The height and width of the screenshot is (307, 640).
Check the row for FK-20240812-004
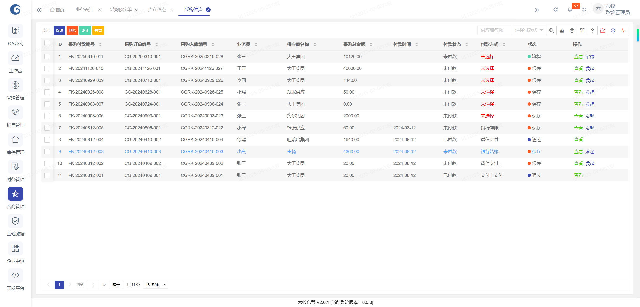[x=47, y=140]
